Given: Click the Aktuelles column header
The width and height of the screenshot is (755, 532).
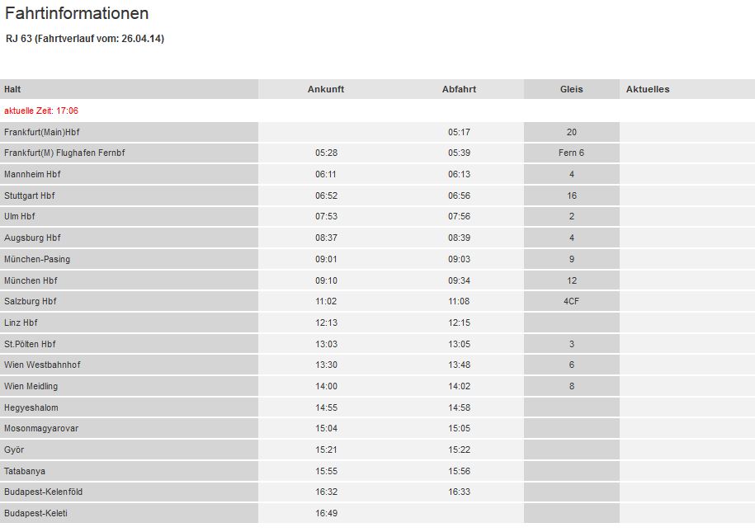Looking at the screenshot, I should 648,89.
